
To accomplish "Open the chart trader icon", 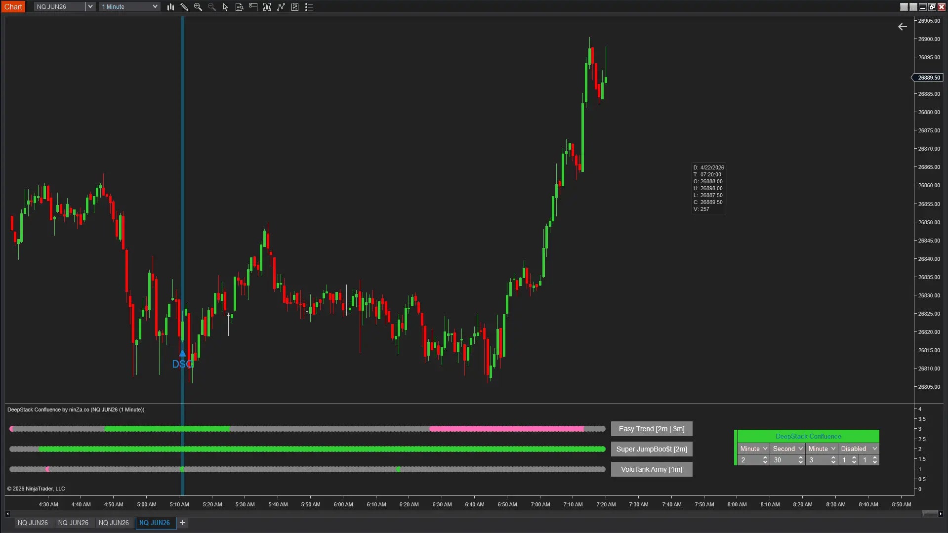I will point(253,7).
